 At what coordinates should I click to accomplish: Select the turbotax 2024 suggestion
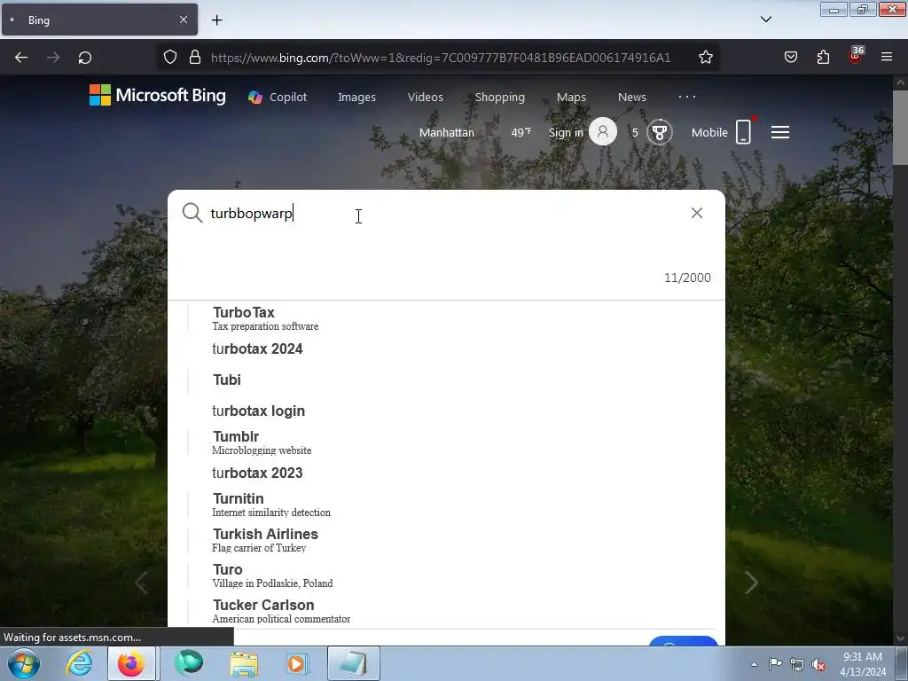point(446,348)
